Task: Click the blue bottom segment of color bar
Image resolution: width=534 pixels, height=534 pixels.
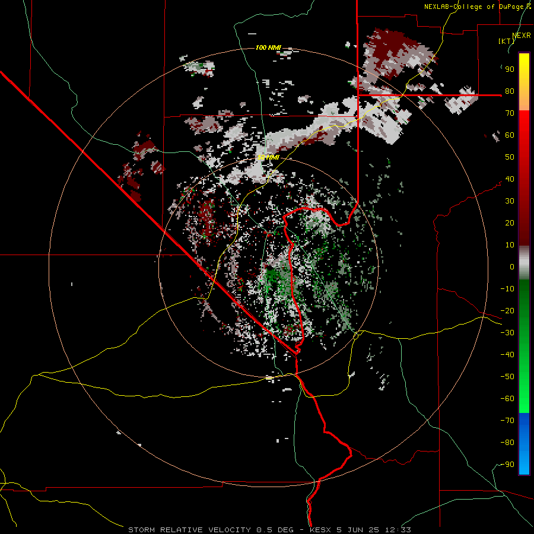Action: [524, 443]
